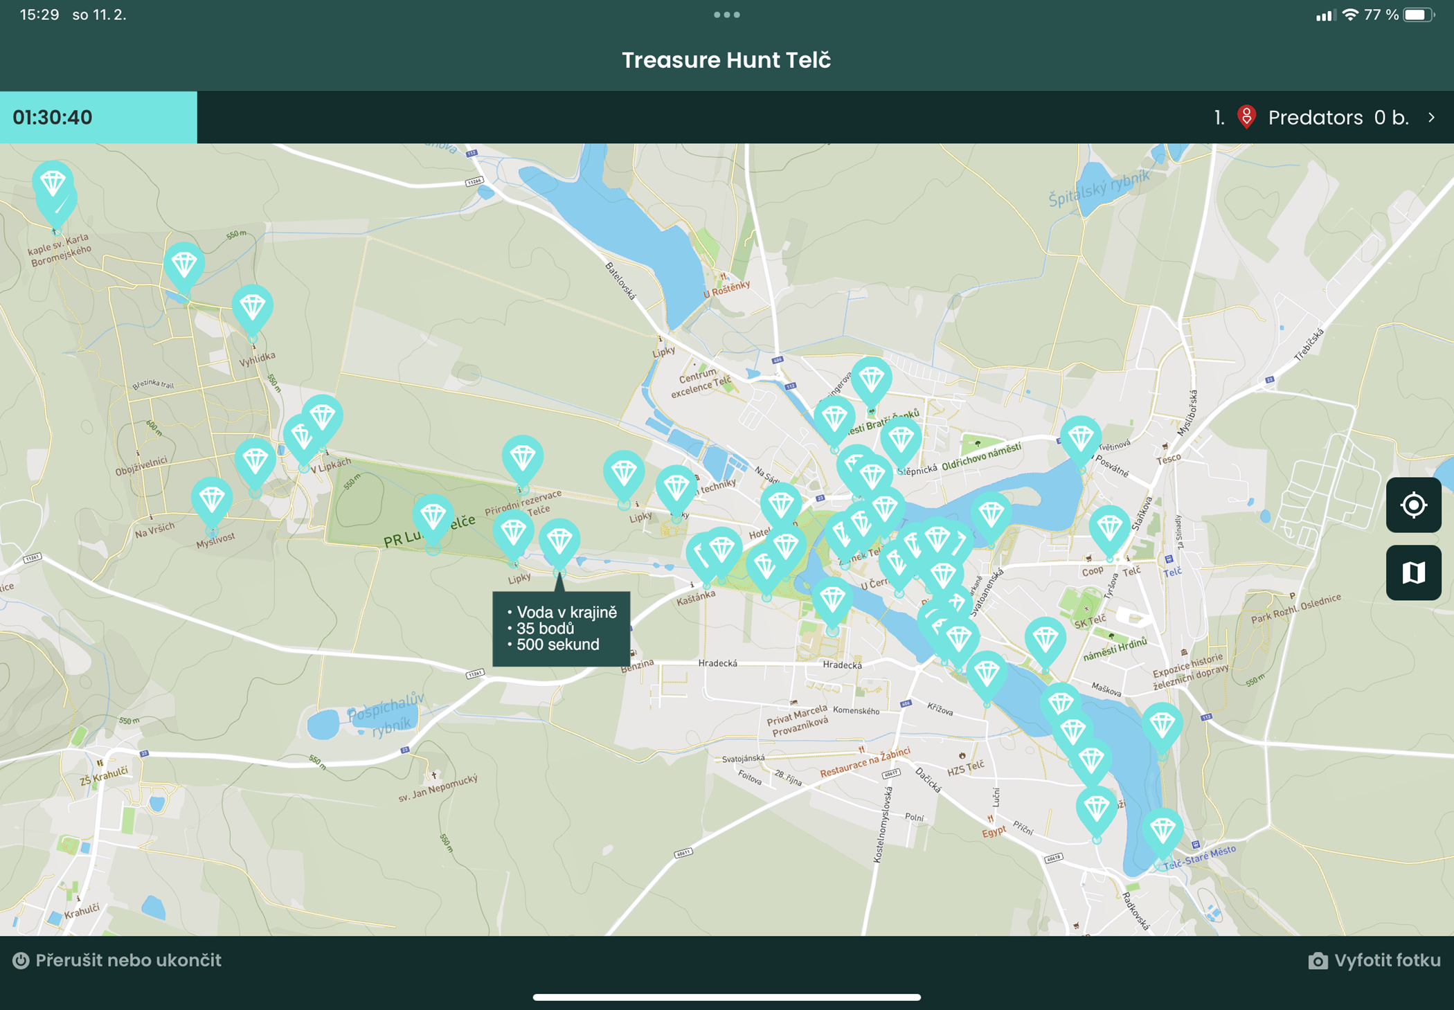Tap the Voda v krajině info tooltip
Viewport: 1454px width, 1010px height.
pyautogui.click(x=561, y=629)
